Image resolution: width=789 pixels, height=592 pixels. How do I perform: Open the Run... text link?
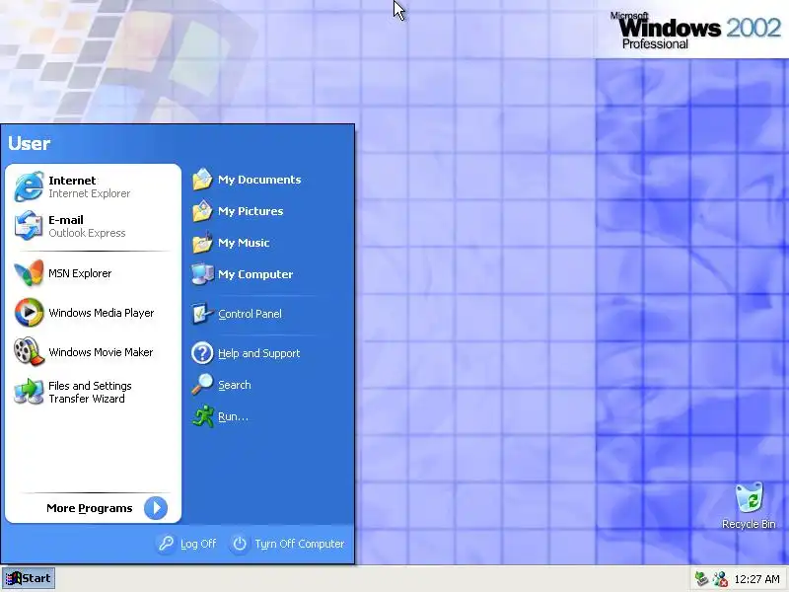point(233,416)
